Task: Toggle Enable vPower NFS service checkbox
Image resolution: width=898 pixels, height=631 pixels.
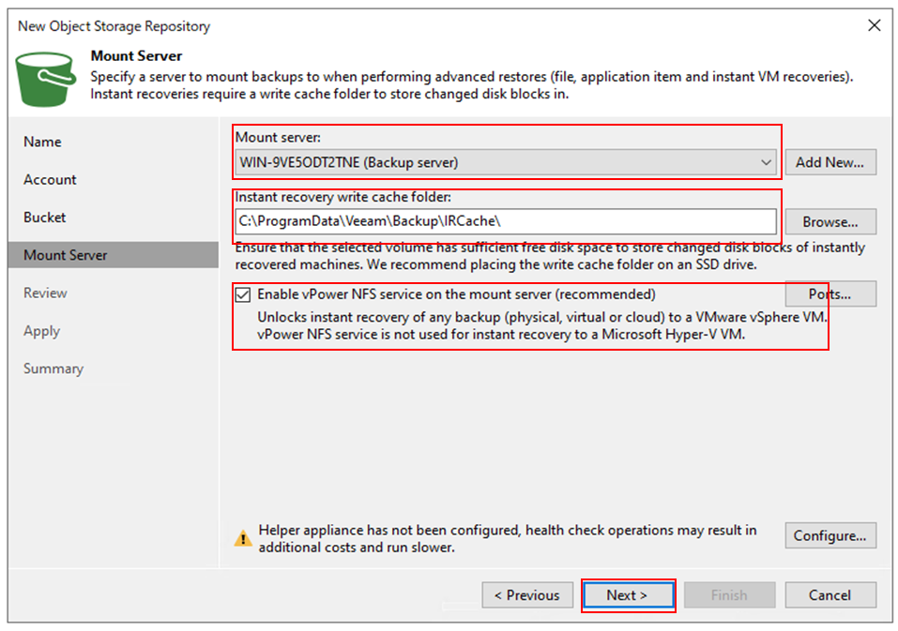Action: pyautogui.click(x=243, y=294)
